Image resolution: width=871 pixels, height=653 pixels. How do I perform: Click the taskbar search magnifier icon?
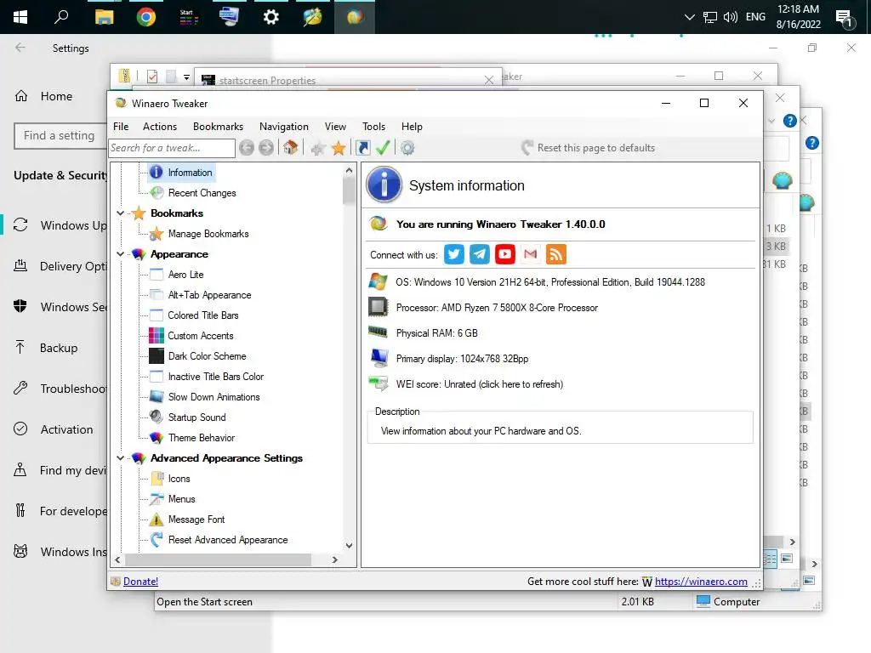pyautogui.click(x=61, y=17)
